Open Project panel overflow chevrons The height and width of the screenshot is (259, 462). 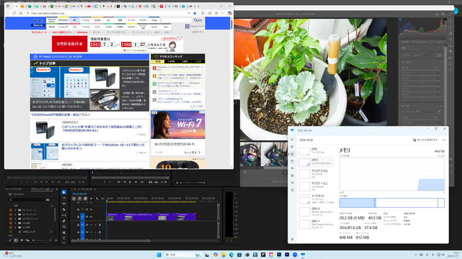56,189
